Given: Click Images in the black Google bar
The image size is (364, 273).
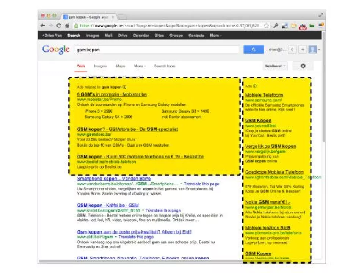Looking at the screenshot, I should 93,36.
